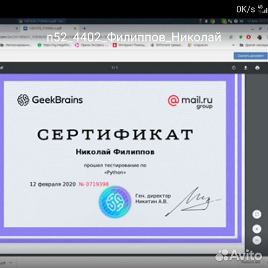The height and width of the screenshot is (268, 268).
Task: Download the PDF with the viewer's download icon
Action: (246, 68)
